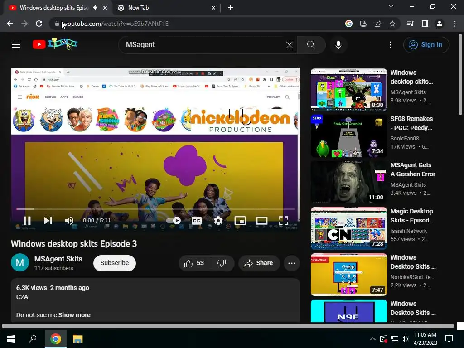464x348 pixels.
Task: Bookmark this page with star
Action: pyautogui.click(x=392, y=24)
